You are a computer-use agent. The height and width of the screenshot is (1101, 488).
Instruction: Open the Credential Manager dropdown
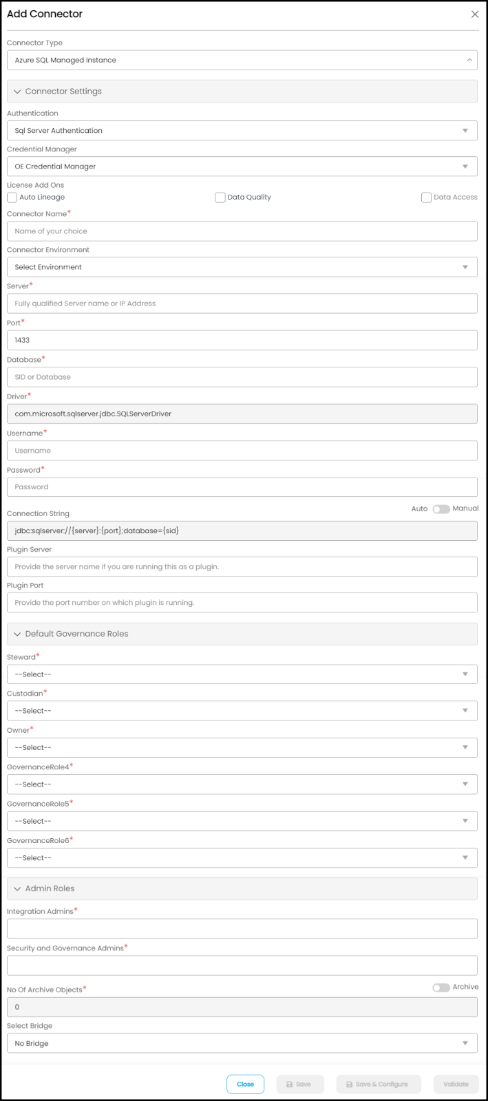[242, 167]
